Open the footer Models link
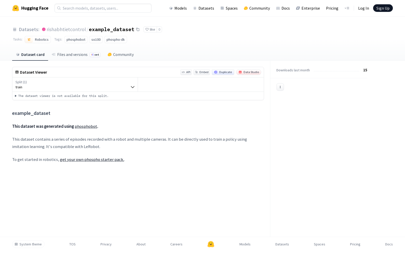Screen dimensions: 405x253 pyautogui.click(x=245, y=244)
